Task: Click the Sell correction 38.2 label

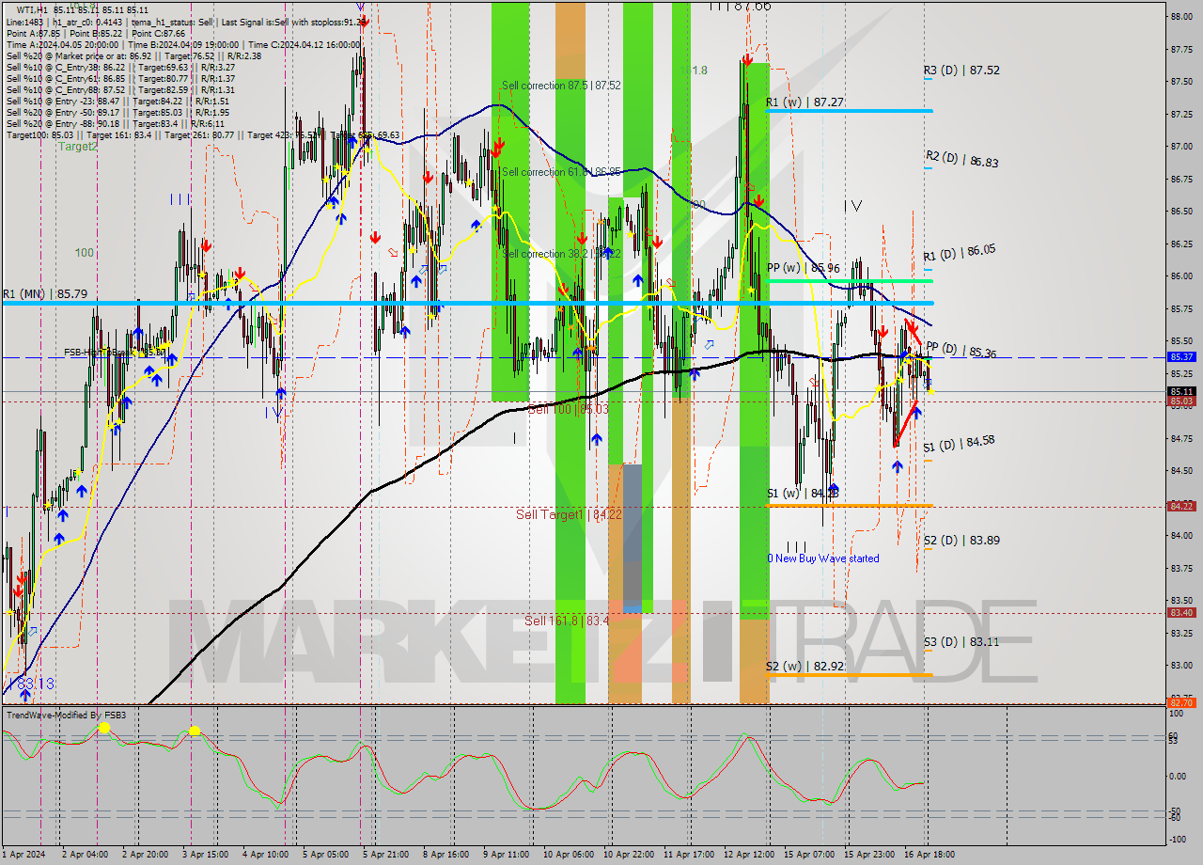Action: [561, 254]
